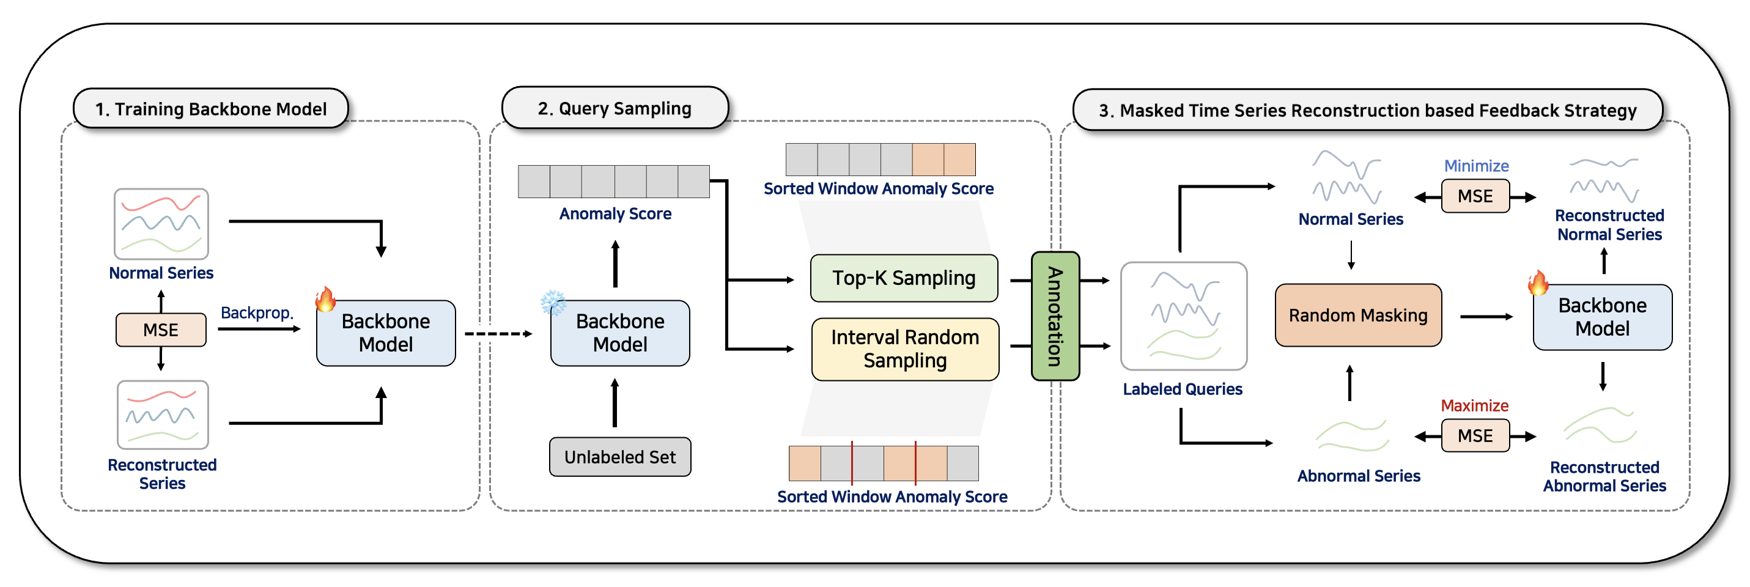Click the 'Abnormal Series' label
The height and width of the screenshot is (587, 1750).
pyautogui.click(x=1359, y=476)
